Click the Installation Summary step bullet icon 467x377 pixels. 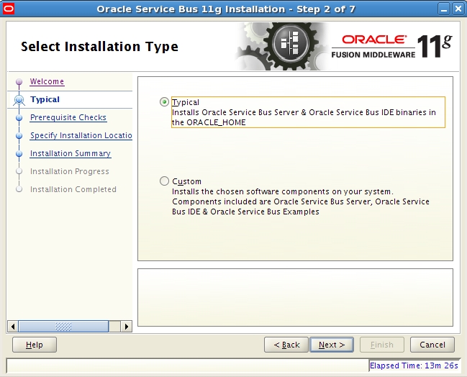pyautogui.click(x=19, y=154)
